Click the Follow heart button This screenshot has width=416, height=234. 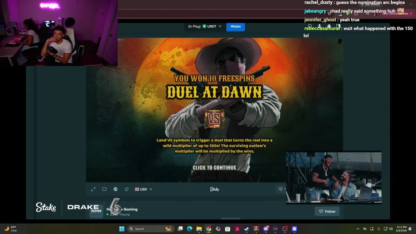[327, 211]
